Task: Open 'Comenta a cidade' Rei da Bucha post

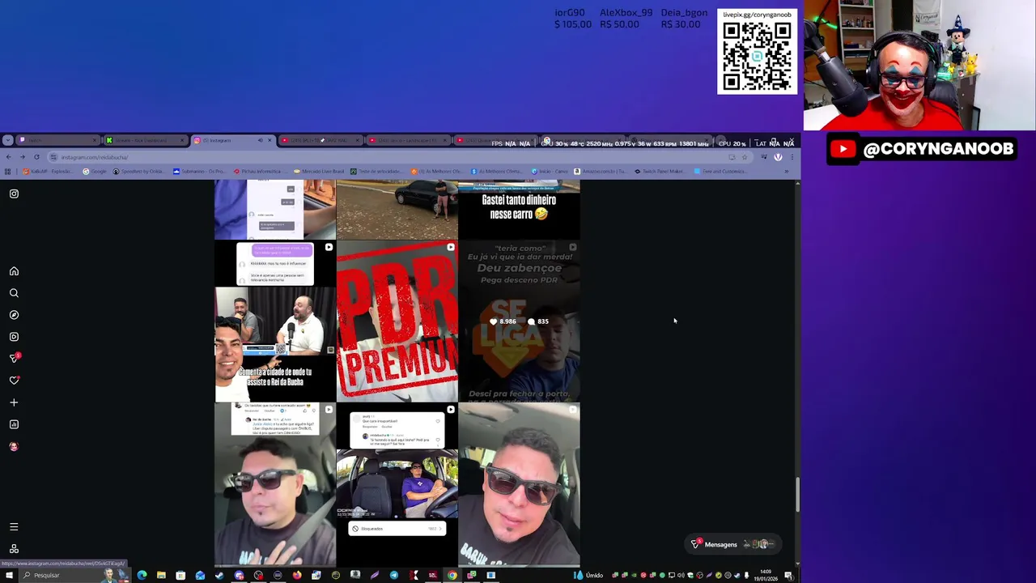Action: pos(275,321)
